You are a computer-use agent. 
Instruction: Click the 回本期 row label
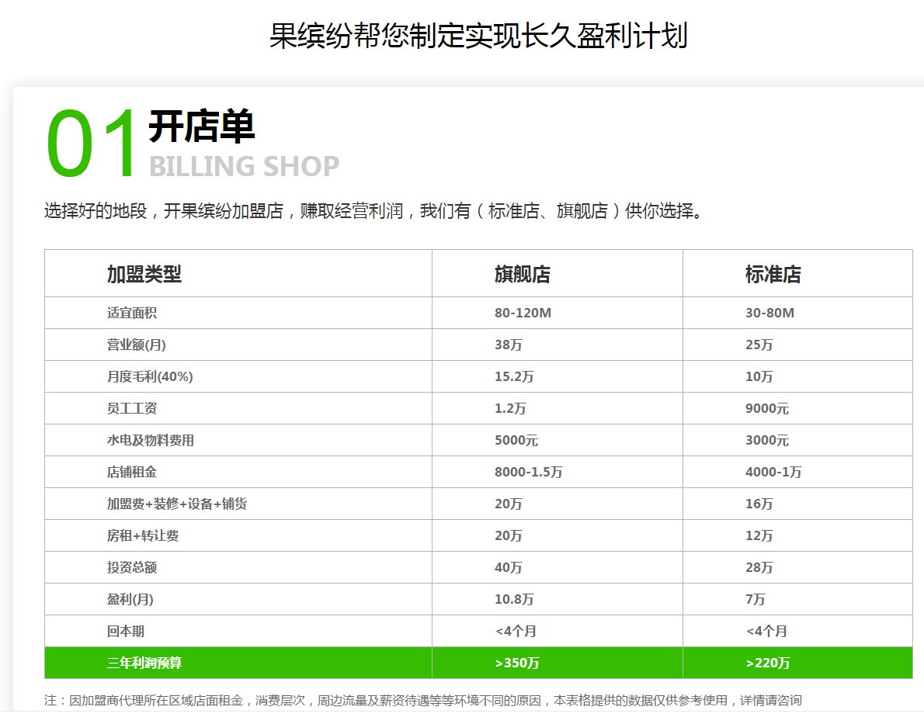(x=126, y=631)
